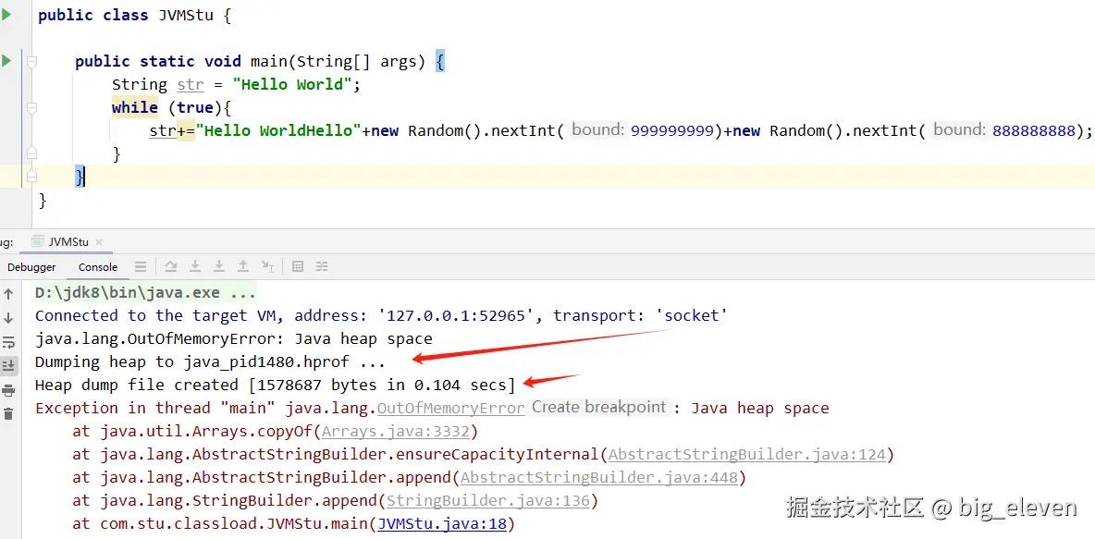The width and height of the screenshot is (1095, 539).
Task: Open the JVMStu.java:18 link
Action: [441, 523]
